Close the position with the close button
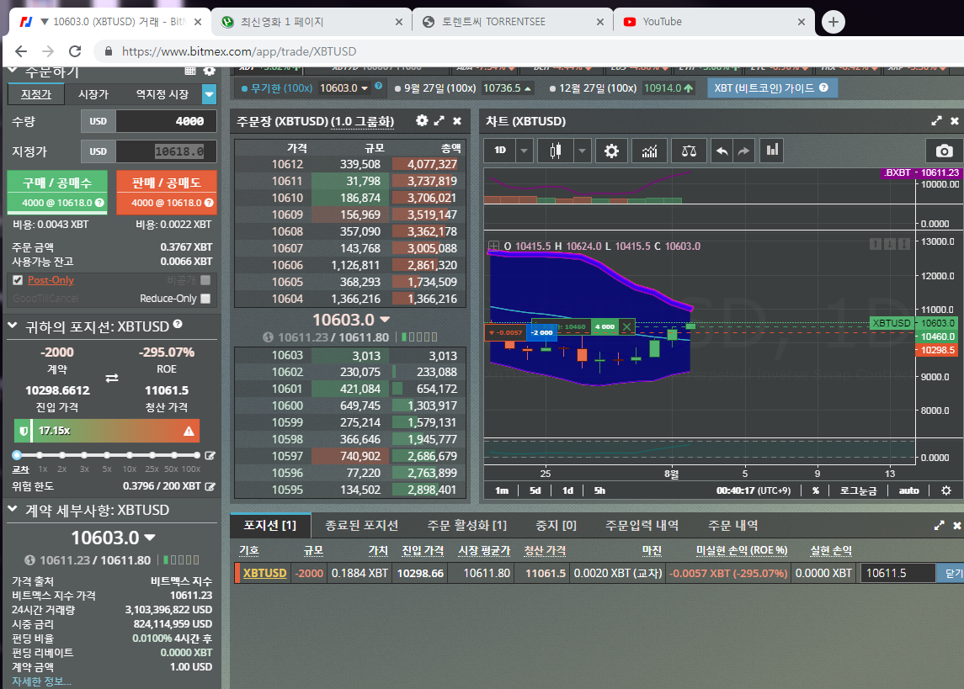 pos(951,573)
